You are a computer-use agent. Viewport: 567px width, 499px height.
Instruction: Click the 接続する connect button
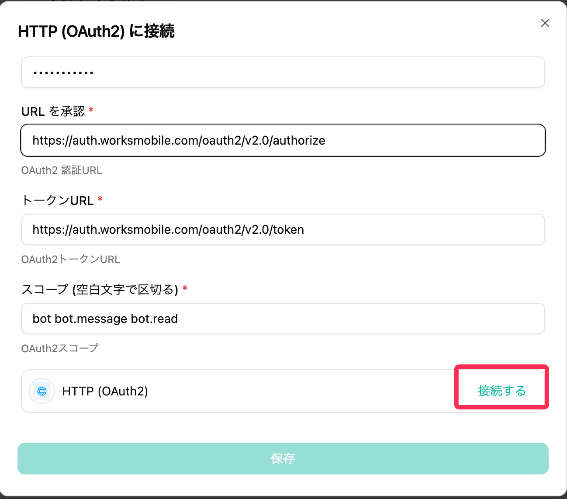[x=502, y=391]
